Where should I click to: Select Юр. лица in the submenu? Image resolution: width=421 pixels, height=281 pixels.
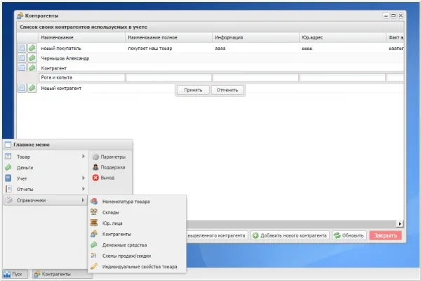point(112,223)
